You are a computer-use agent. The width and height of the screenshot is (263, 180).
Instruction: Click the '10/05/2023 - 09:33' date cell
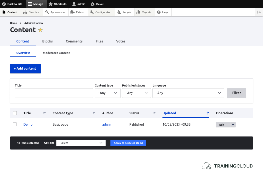point(177,124)
